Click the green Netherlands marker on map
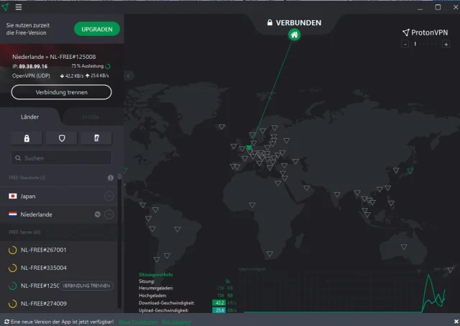This screenshot has width=460, height=326. pyautogui.click(x=249, y=148)
